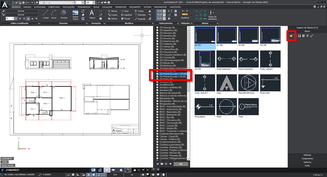
Task: Expand the Anotações group launcher
Action: click(x=104, y=23)
